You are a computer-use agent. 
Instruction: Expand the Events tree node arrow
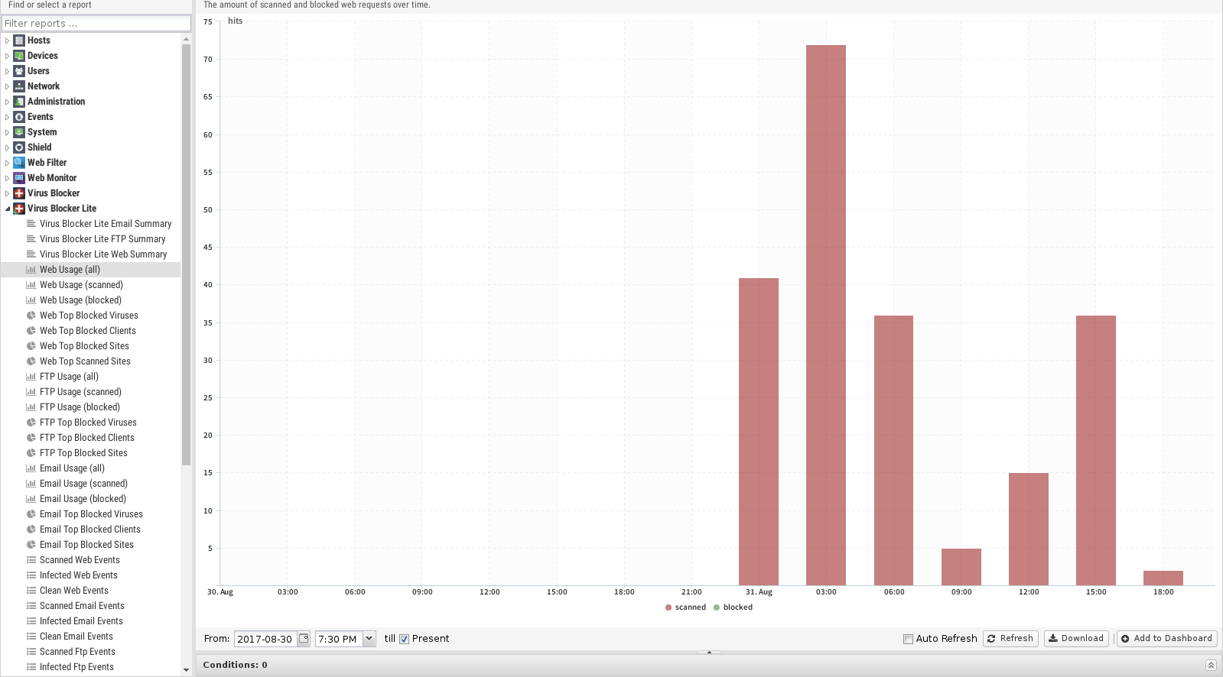tap(8, 117)
